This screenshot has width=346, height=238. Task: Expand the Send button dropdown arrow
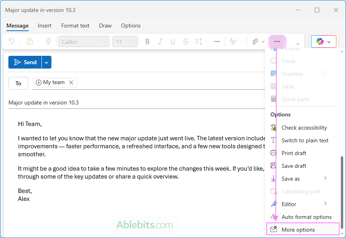click(x=46, y=62)
